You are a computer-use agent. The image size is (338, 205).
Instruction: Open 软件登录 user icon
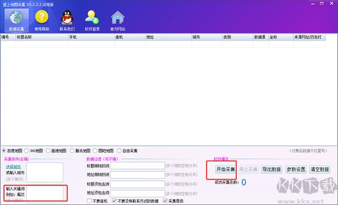coord(92,21)
